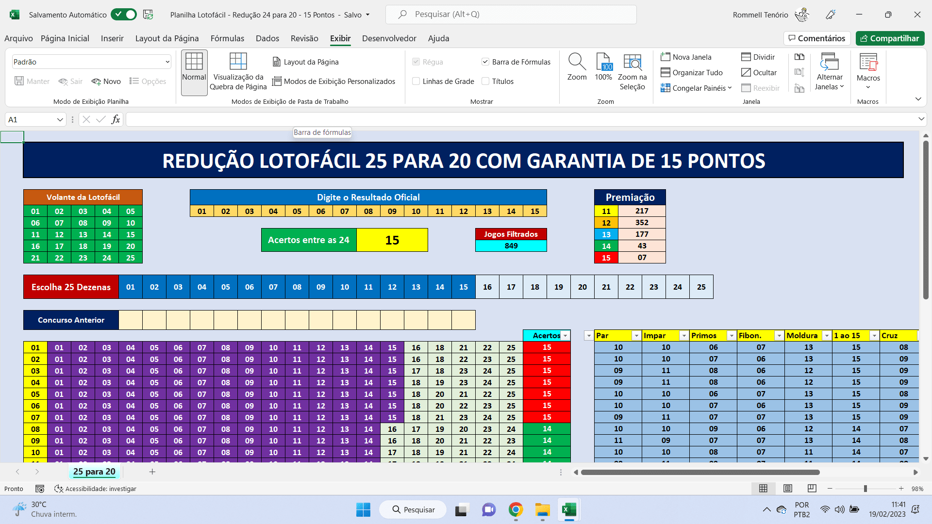The image size is (932, 524).
Task: Click the view side by side icon
Action: tap(799, 57)
